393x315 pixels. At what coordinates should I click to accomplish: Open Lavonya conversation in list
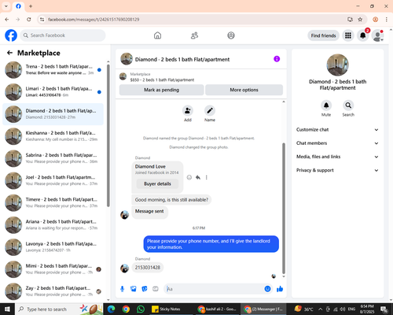click(x=53, y=247)
